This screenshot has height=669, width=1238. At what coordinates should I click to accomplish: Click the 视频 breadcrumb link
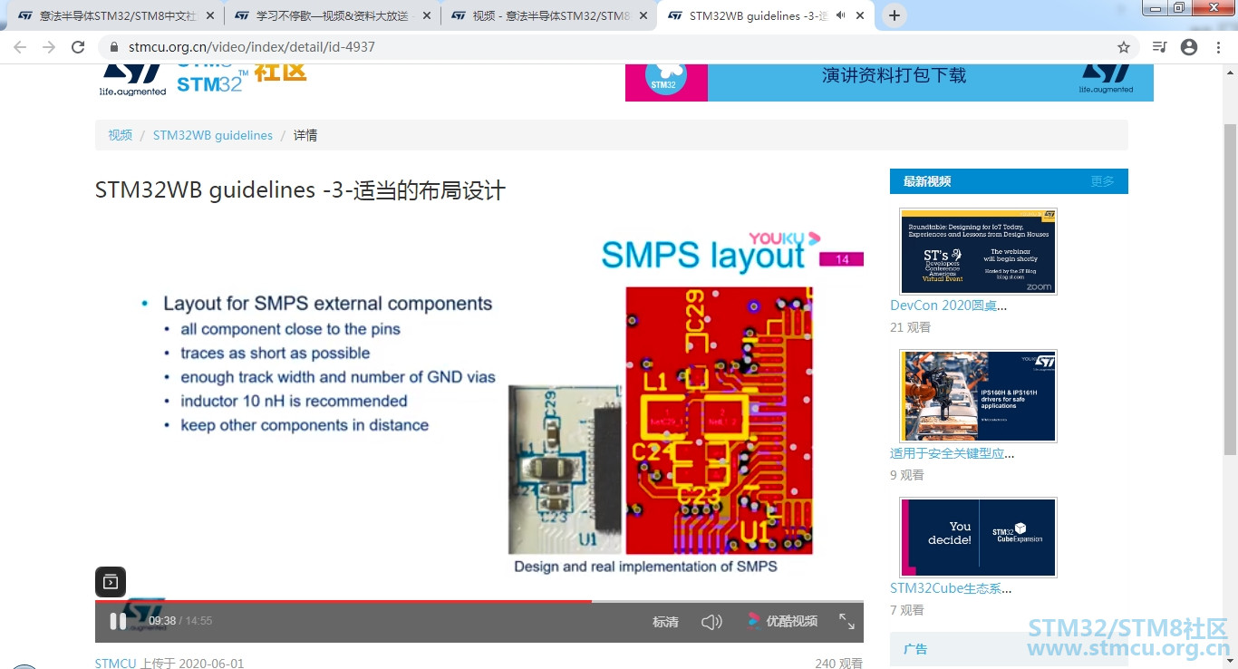[120, 135]
